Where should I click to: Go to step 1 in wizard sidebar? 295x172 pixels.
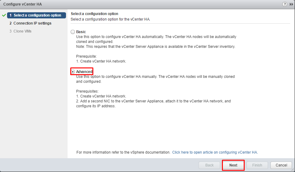37,15
